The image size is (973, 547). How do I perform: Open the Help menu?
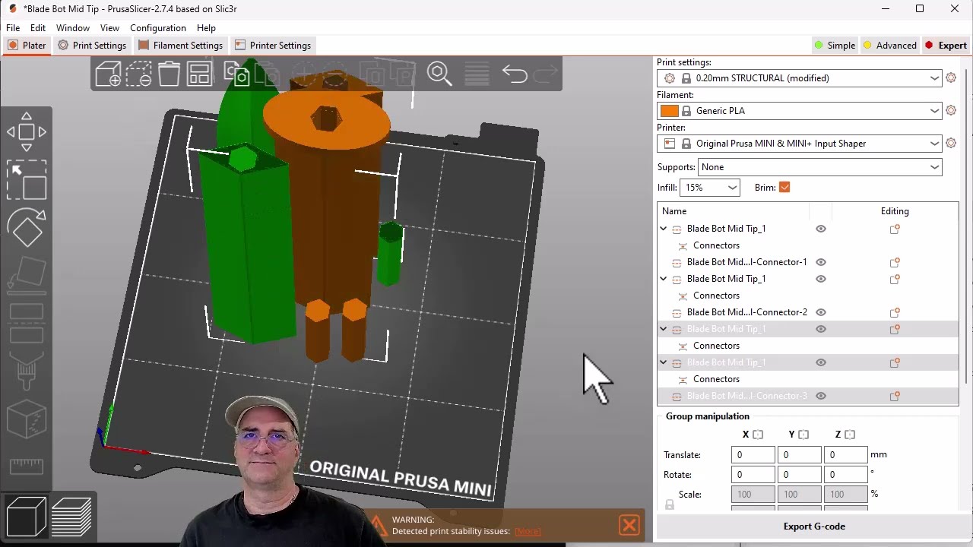(x=206, y=28)
